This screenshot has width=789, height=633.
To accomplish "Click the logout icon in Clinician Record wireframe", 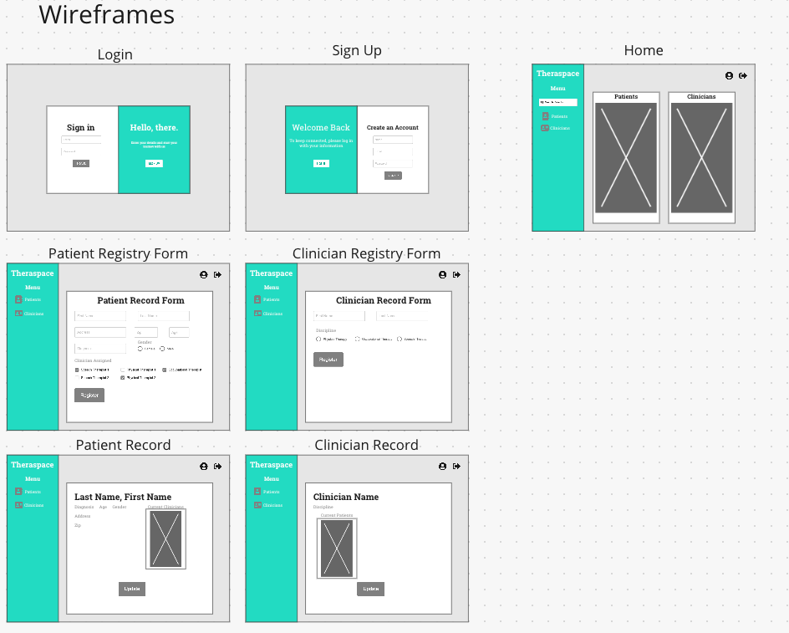I will click(456, 467).
